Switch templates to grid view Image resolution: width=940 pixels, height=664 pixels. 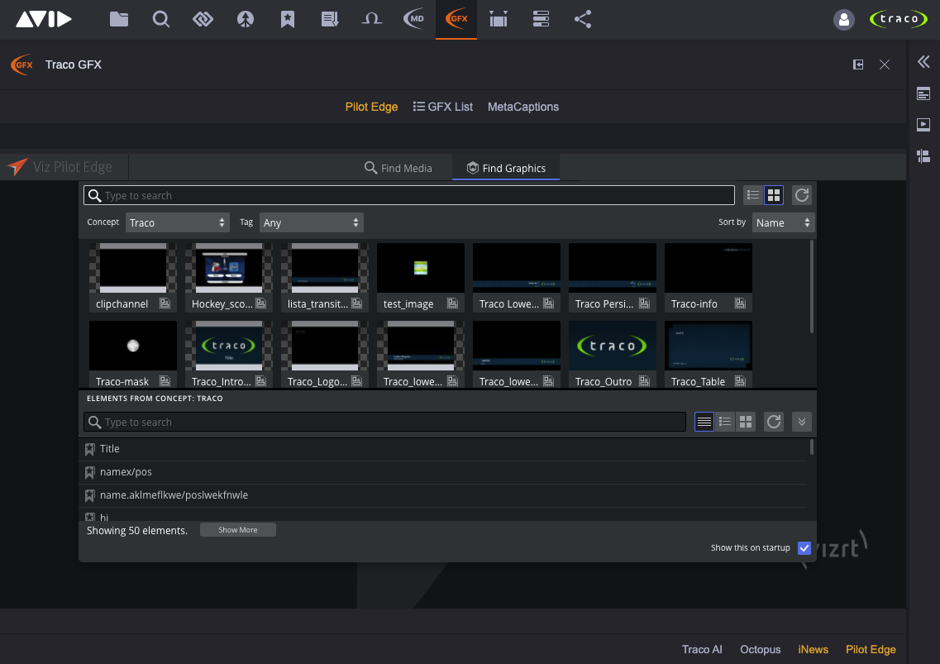(774, 195)
